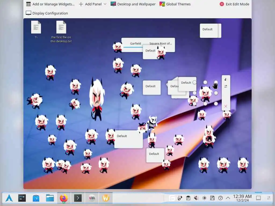Click the round gauge tray icon
This screenshot has height=206, width=275.
pyautogui.click(x=220, y=198)
